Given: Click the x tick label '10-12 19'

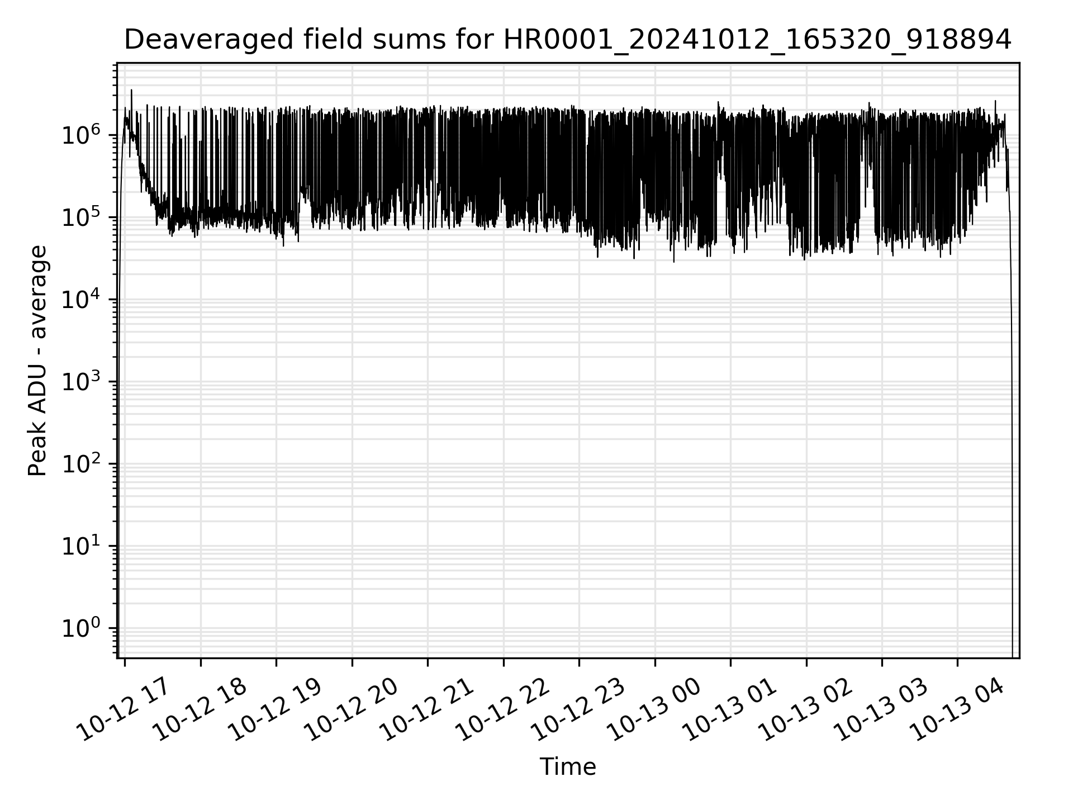Looking at the screenshot, I should (274, 709).
